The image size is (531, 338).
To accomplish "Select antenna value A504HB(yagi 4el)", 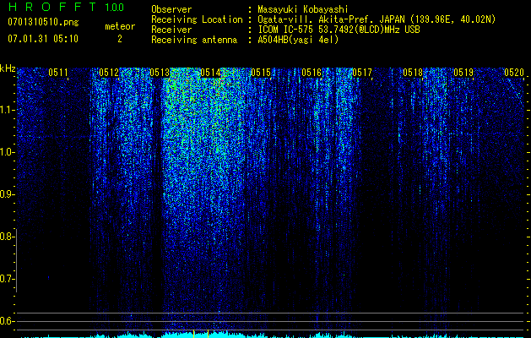I will point(298,40).
